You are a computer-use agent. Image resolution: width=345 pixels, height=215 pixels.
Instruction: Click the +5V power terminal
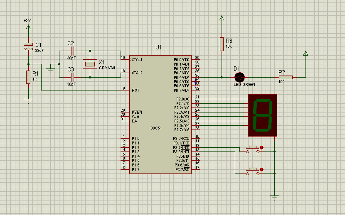click(x=28, y=27)
